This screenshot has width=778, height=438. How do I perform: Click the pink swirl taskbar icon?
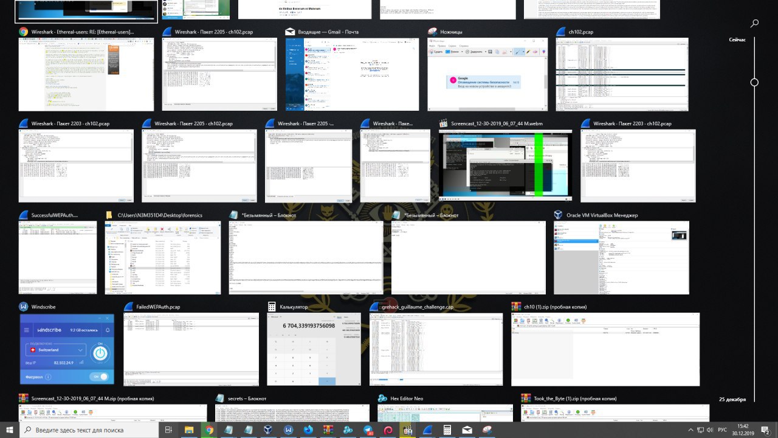tap(387, 430)
